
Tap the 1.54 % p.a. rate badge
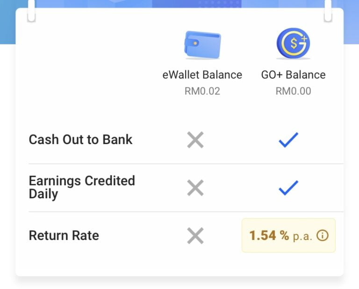[x=288, y=236]
